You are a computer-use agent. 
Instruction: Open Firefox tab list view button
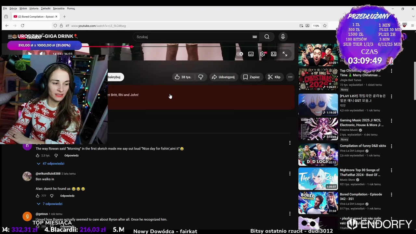pyautogui.click(x=6, y=17)
